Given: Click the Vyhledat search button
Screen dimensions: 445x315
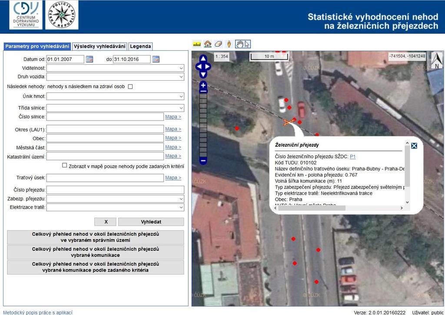Looking at the screenshot, I should click(151, 222).
